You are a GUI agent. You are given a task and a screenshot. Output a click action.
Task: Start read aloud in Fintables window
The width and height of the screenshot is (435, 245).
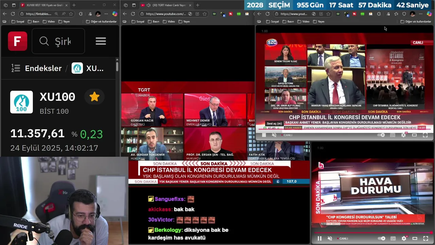(x=64, y=14)
